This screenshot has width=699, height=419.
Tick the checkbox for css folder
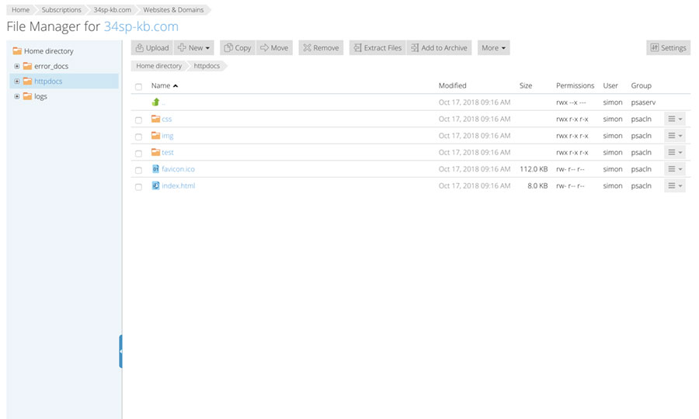coord(139,119)
